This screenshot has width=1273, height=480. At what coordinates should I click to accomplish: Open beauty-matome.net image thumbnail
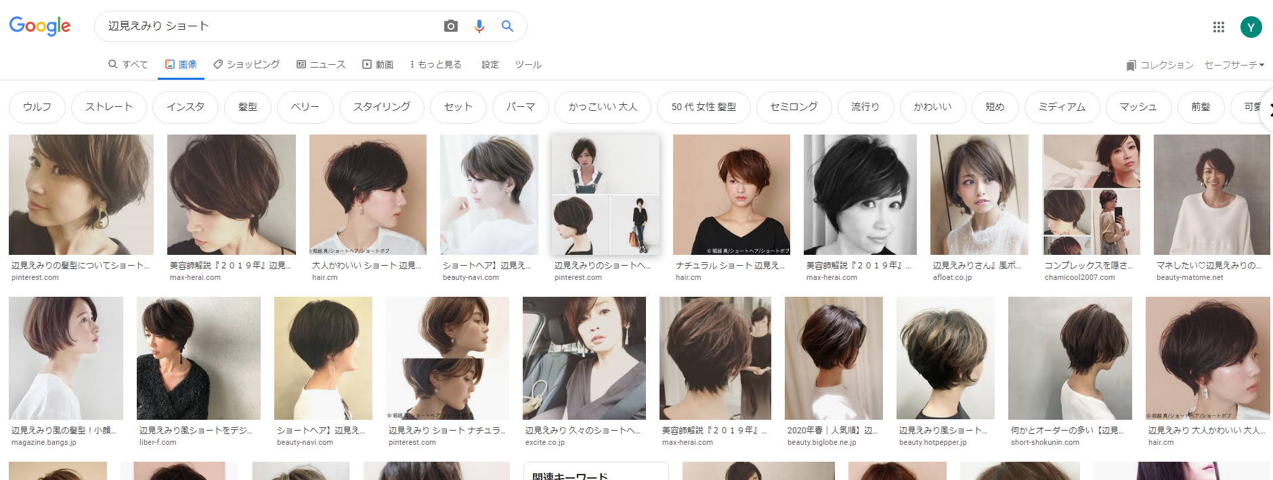(1212, 195)
